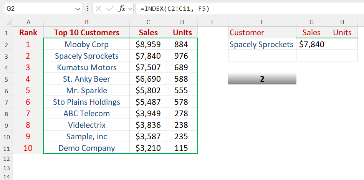Select the row 5 header

pos(7,79)
